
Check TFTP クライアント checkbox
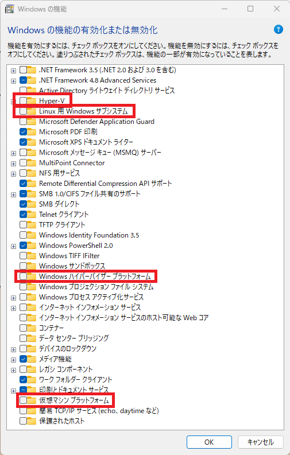[23, 224]
